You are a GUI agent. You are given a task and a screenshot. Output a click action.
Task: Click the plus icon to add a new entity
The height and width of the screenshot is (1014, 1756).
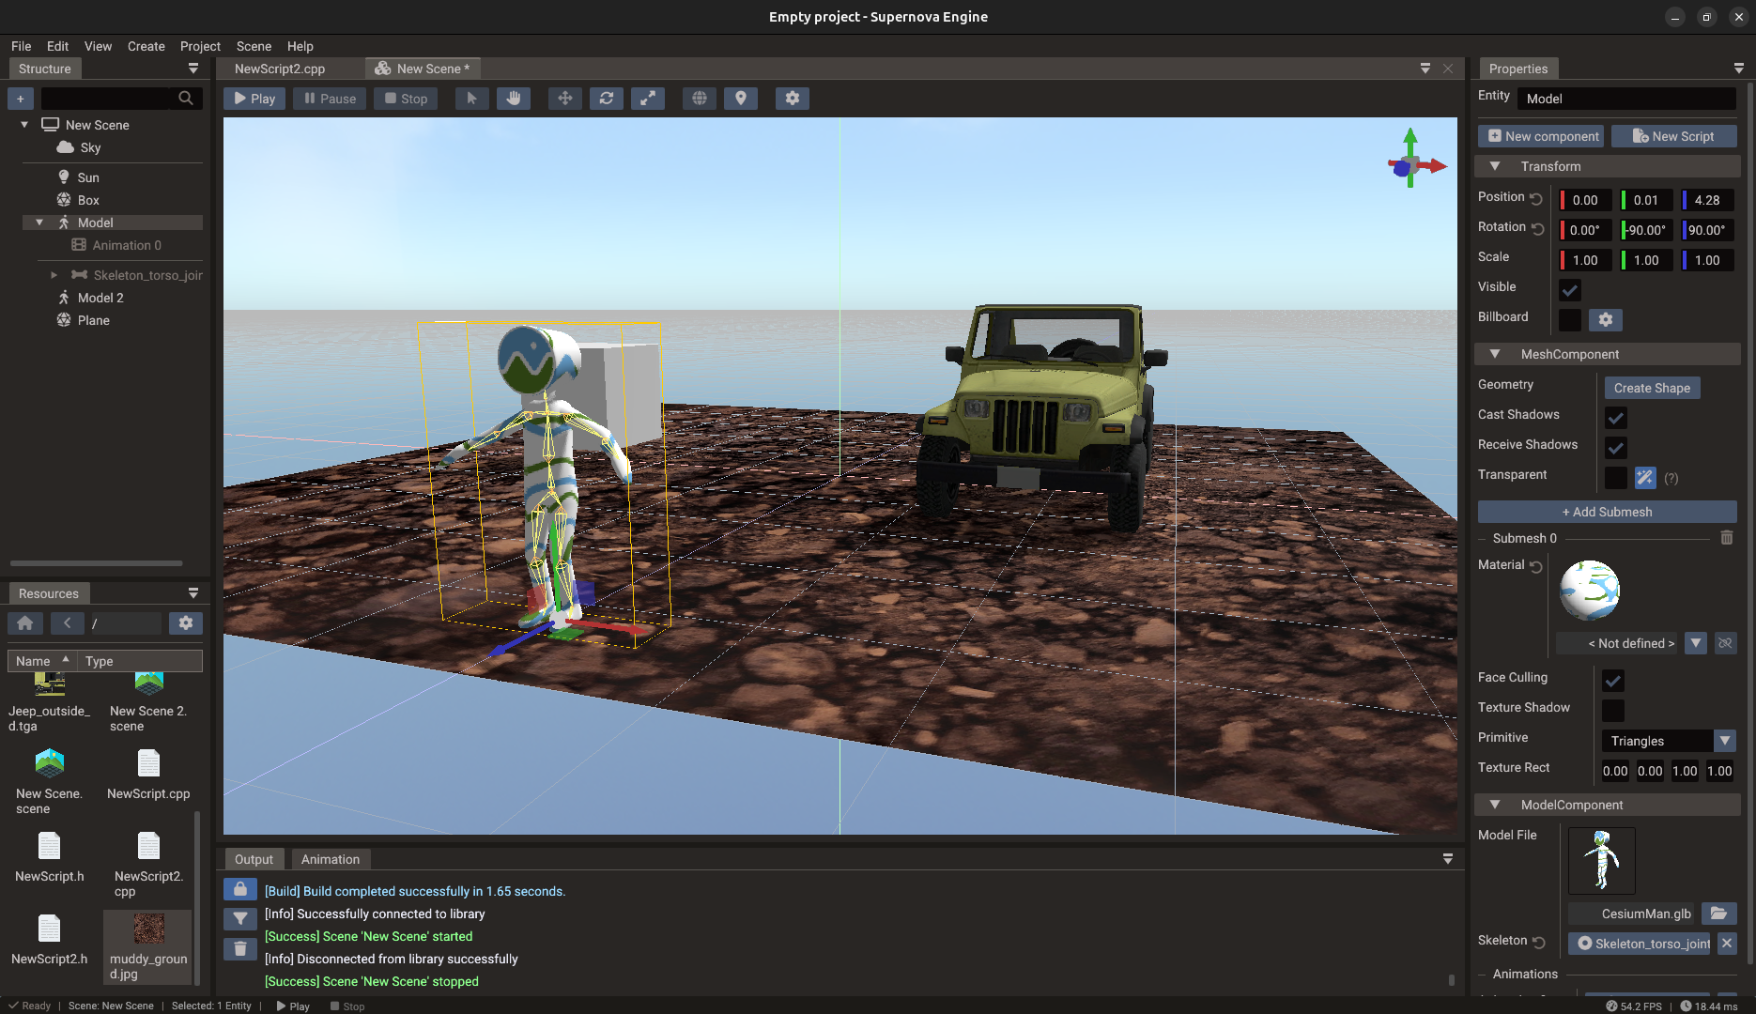tap(21, 98)
